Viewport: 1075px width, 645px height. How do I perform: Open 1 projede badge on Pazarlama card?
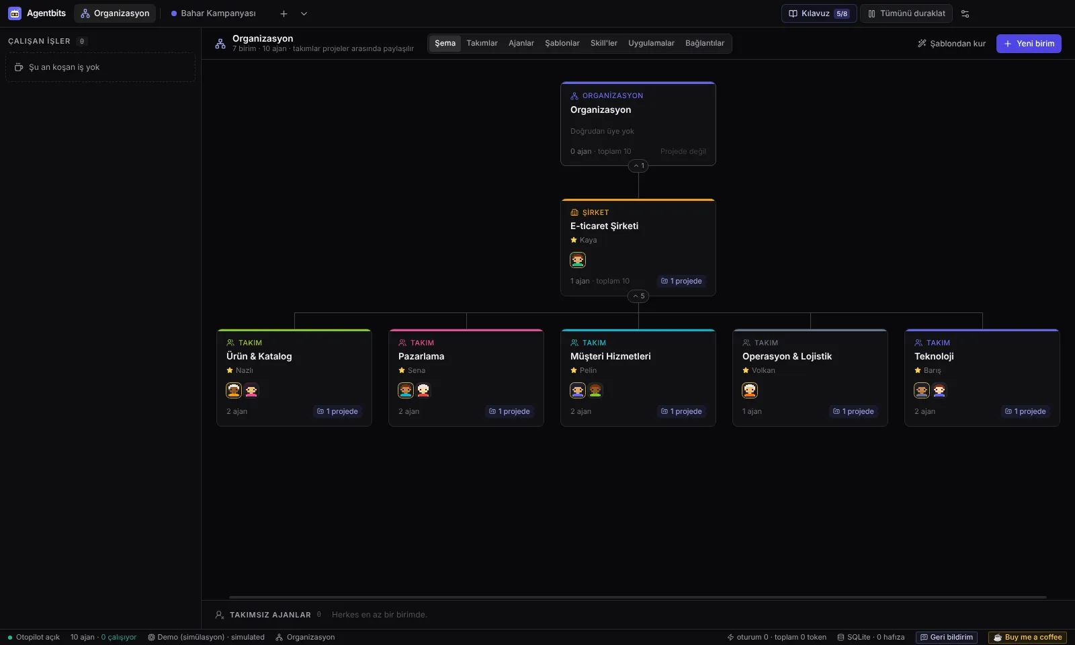[x=509, y=411]
